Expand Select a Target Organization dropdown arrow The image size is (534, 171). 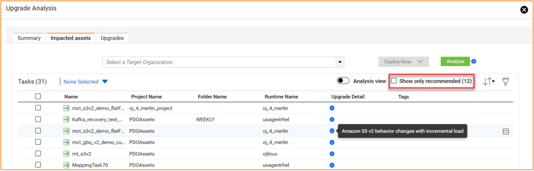(x=340, y=62)
